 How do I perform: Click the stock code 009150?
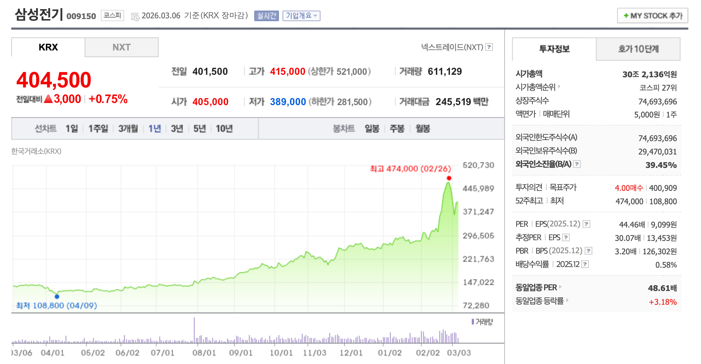(81, 16)
